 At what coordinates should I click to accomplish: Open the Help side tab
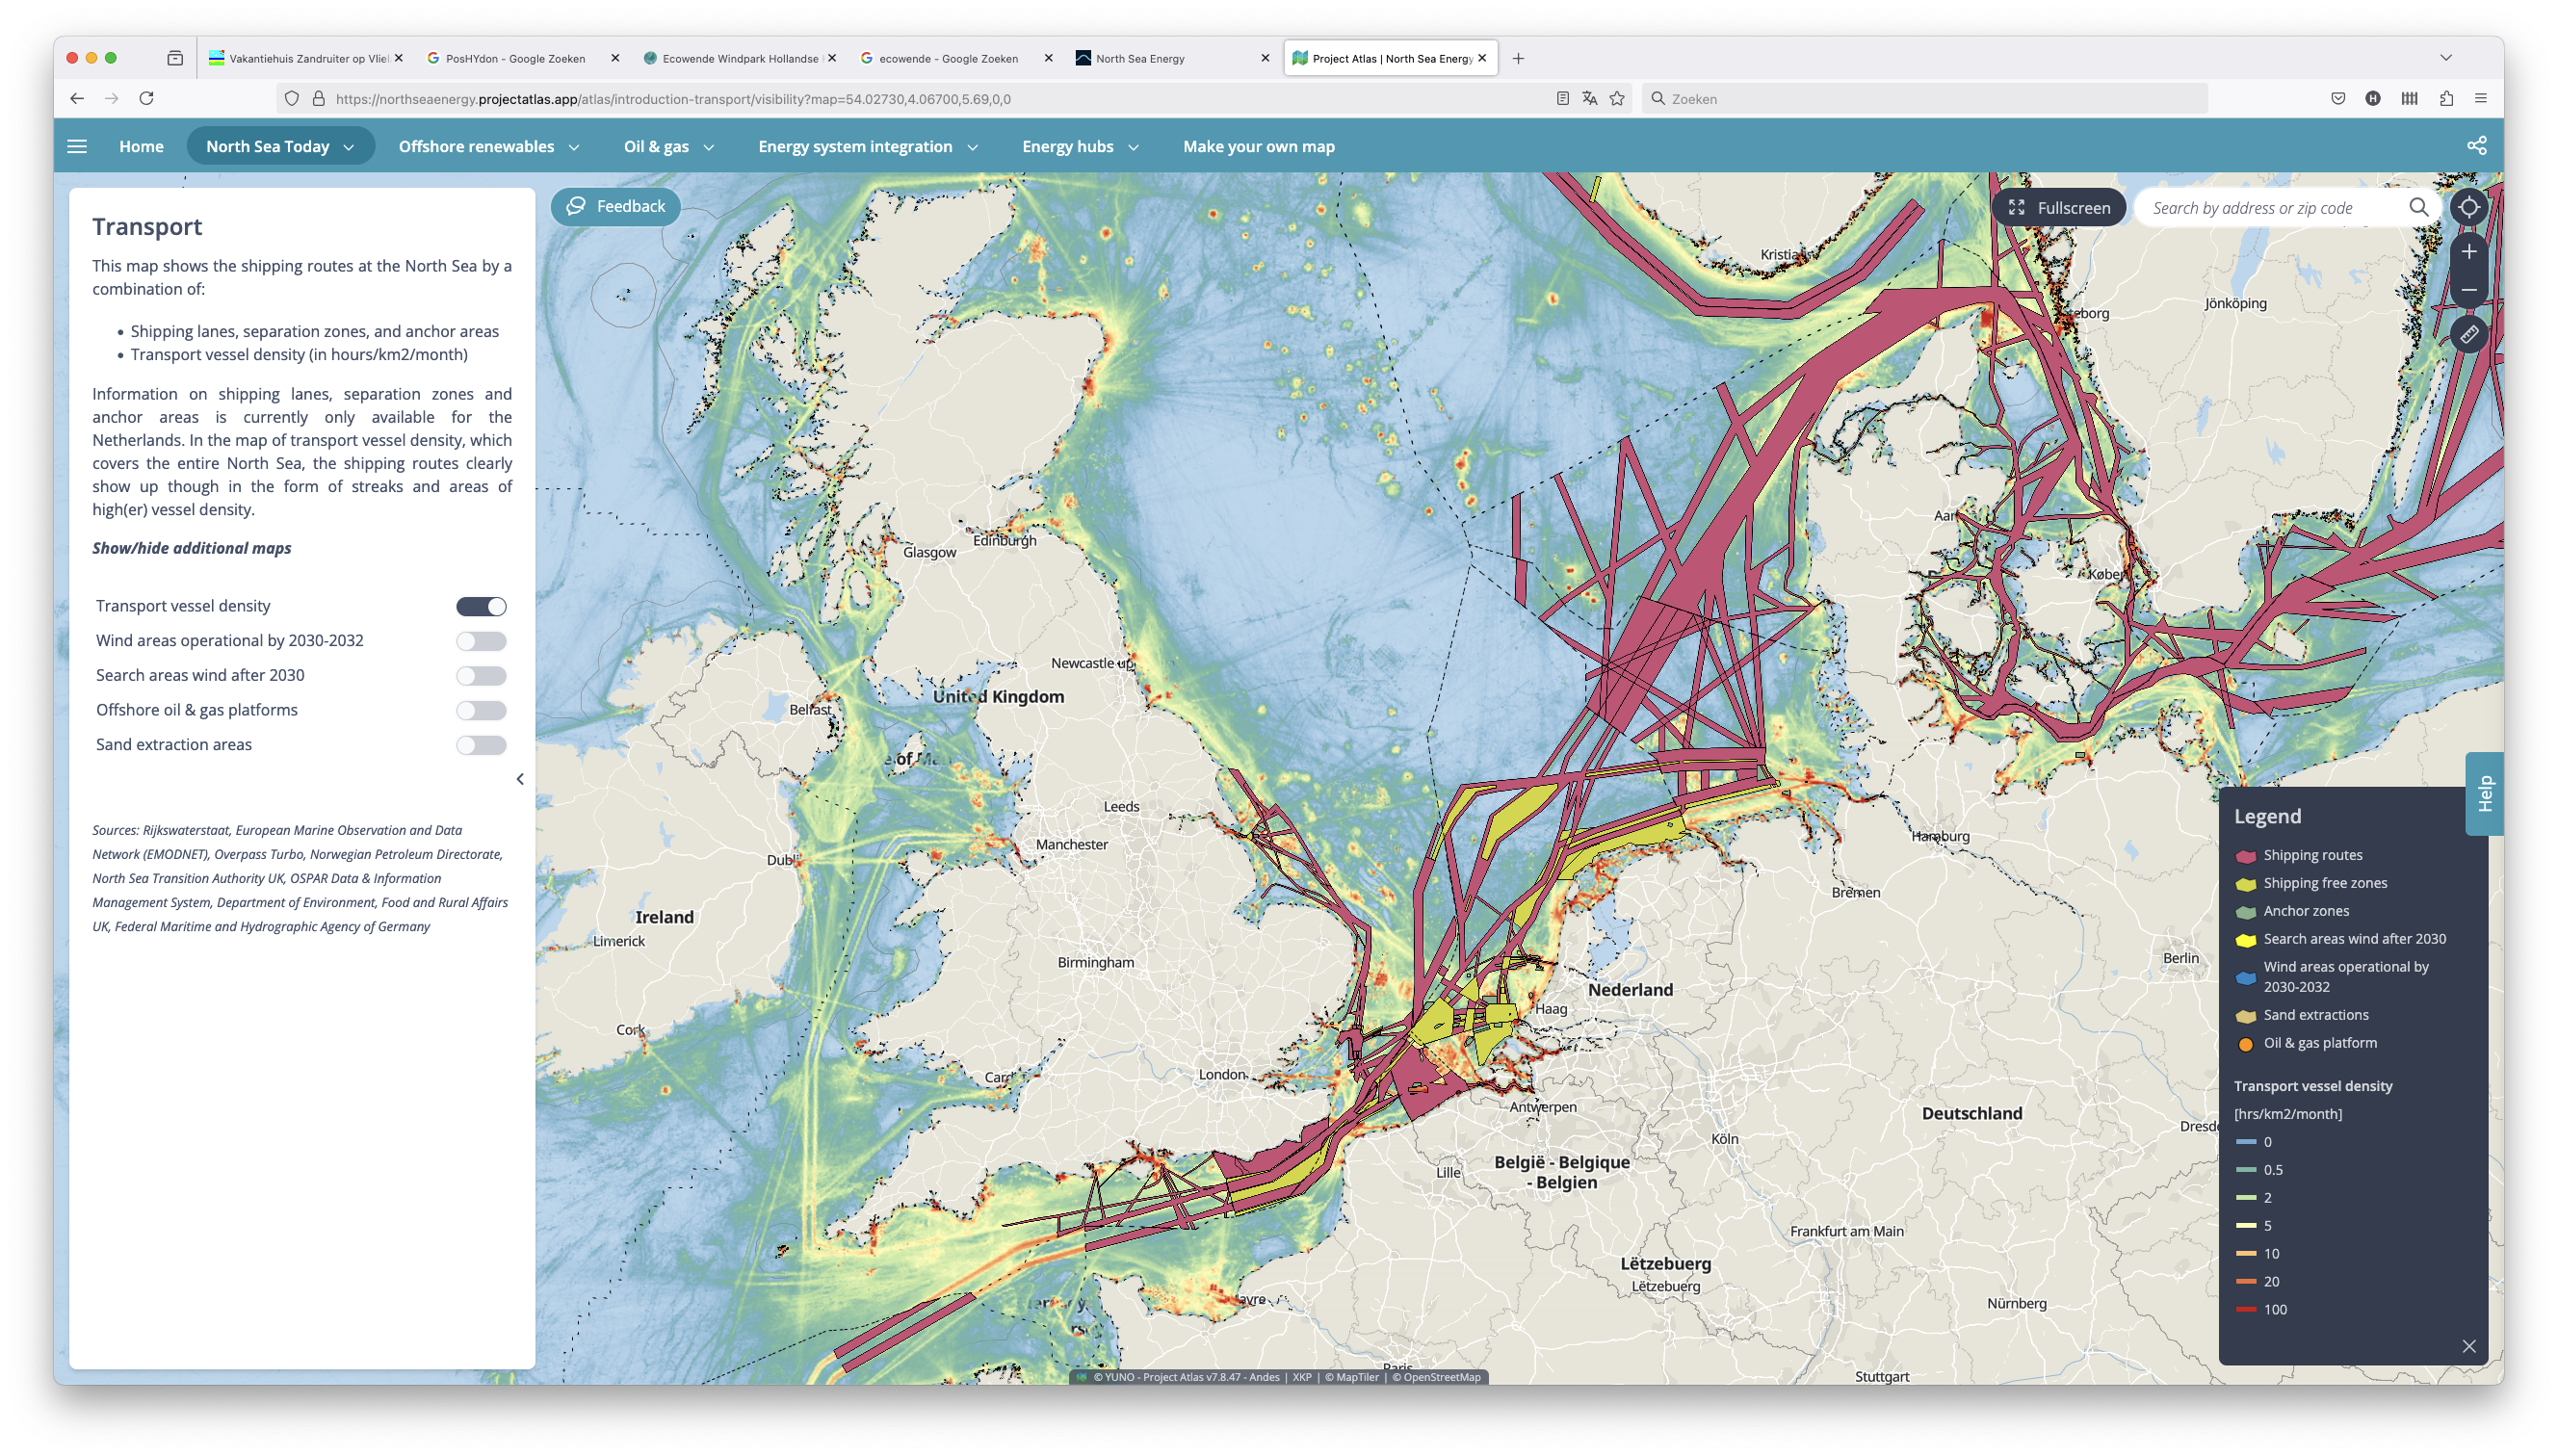pyautogui.click(x=2484, y=793)
